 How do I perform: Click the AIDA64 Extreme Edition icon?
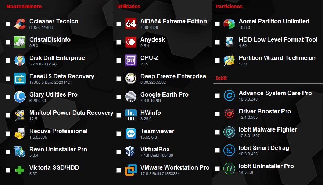pyautogui.click(x=131, y=24)
